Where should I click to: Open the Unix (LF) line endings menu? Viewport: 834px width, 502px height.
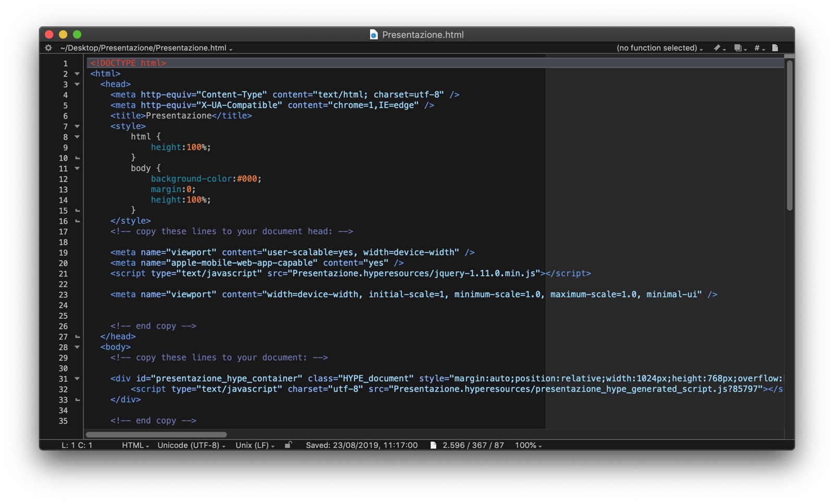coord(254,445)
